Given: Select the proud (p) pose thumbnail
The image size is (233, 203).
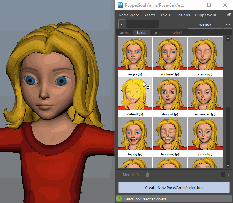Looking at the screenshot, I should point(205,133).
